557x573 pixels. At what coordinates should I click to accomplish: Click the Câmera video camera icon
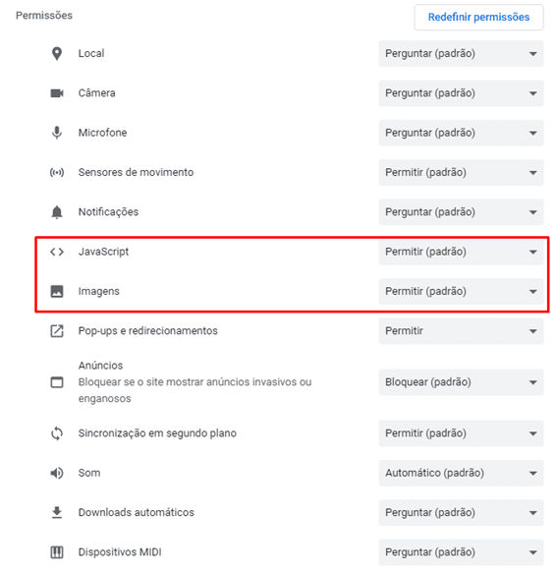(57, 93)
